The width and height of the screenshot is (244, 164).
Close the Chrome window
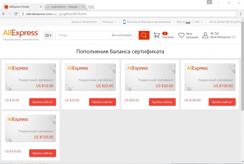(x=239, y=3)
